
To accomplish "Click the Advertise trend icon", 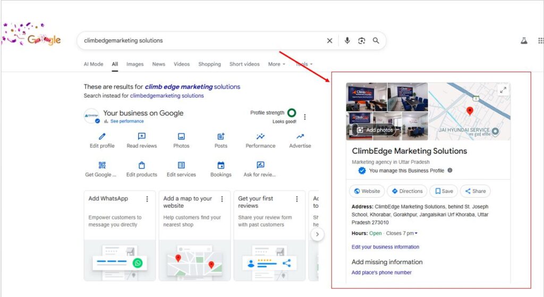I will pyautogui.click(x=300, y=137).
